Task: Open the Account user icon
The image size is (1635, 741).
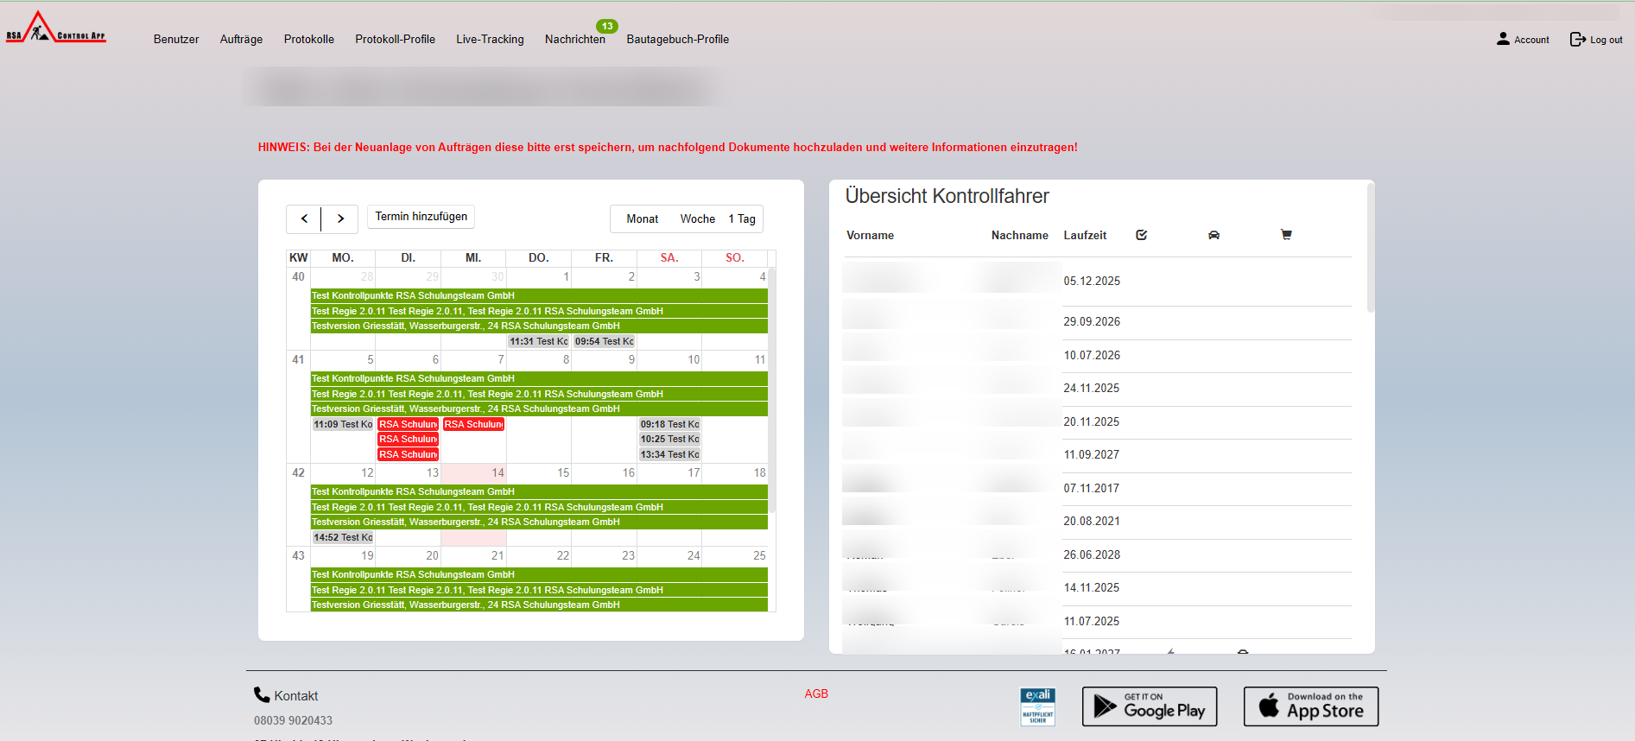Action: click(1503, 39)
